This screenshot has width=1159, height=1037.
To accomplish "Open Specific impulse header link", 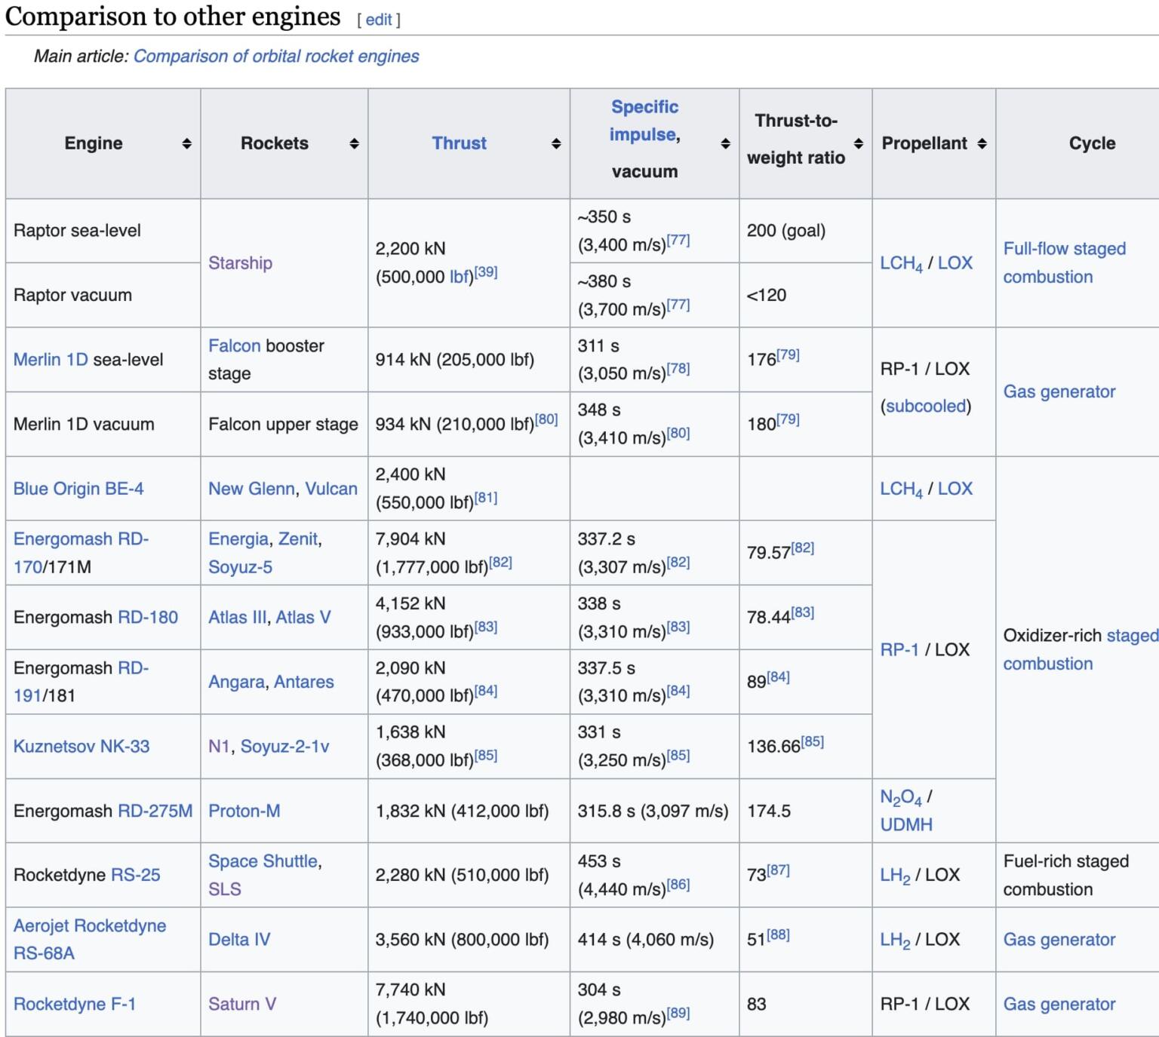I will pos(644,121).
